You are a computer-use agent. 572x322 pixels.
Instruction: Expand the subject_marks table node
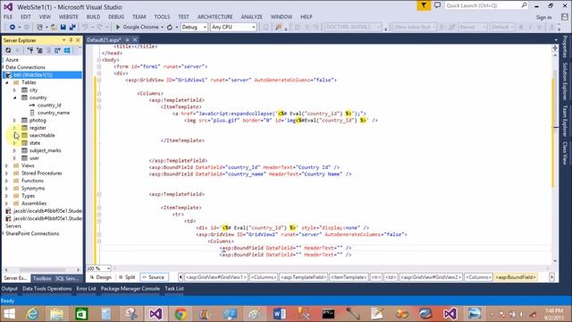click(14, 150)
